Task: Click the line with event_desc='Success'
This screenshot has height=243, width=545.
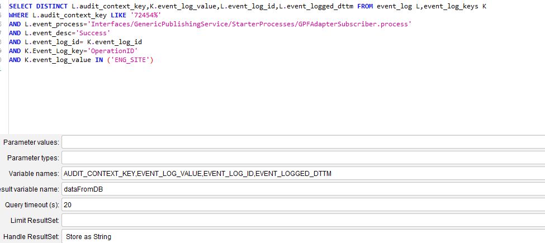Action: 59,33
